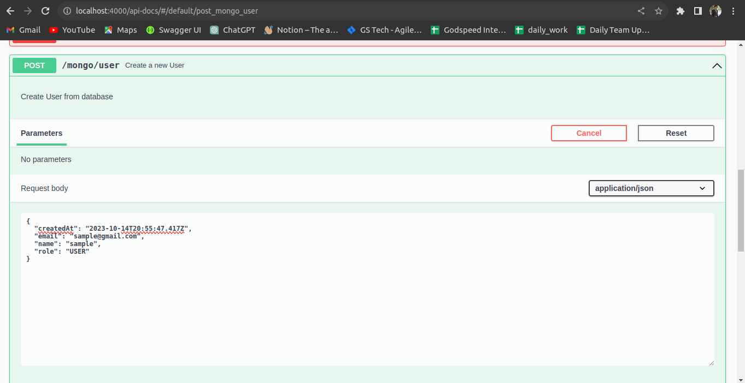Open the daily_work spreadsheet bookmark
Viewport: 745px width, 383px height.
pyautogui.click(x=541, y=30)
